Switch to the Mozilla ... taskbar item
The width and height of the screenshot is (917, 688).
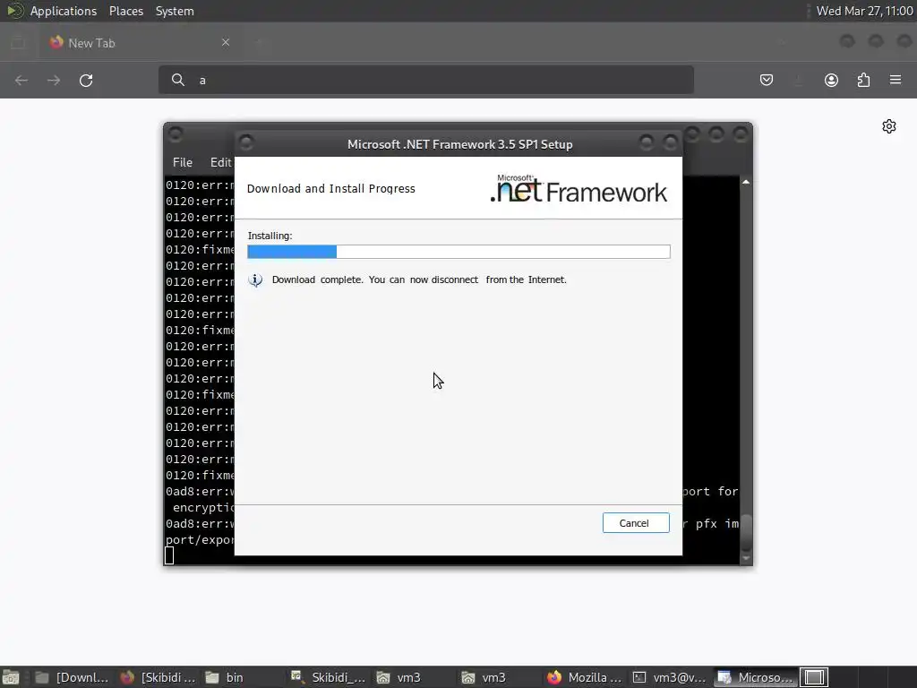585,677
